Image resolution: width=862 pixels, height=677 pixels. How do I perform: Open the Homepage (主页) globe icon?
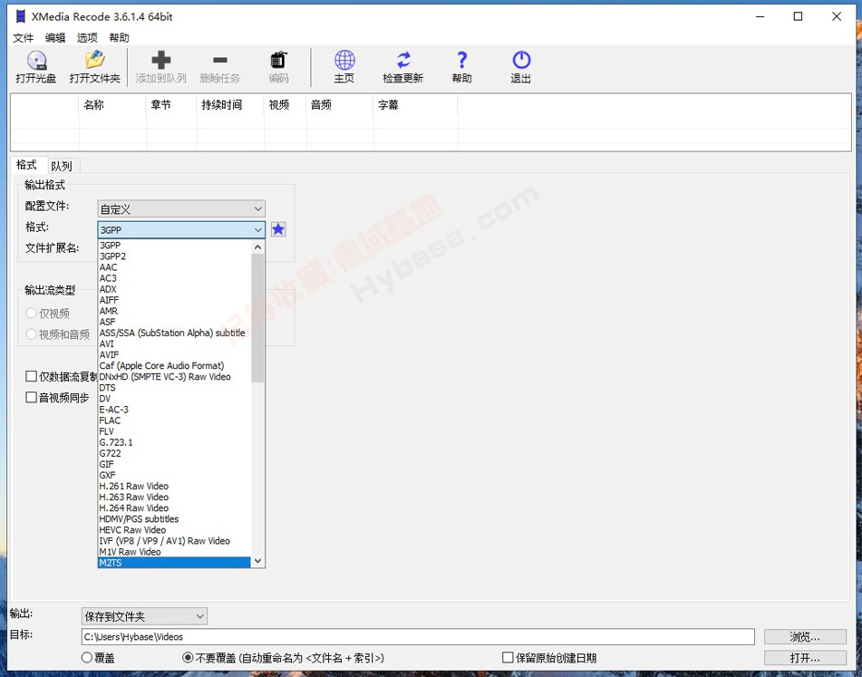coord(344,60)
